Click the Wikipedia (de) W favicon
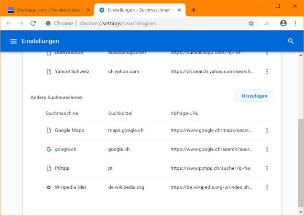 49,187
